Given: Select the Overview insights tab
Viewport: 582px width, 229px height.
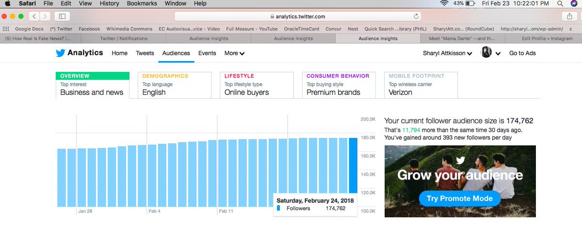Looking at the screenshot, I should tap(93, 85).
